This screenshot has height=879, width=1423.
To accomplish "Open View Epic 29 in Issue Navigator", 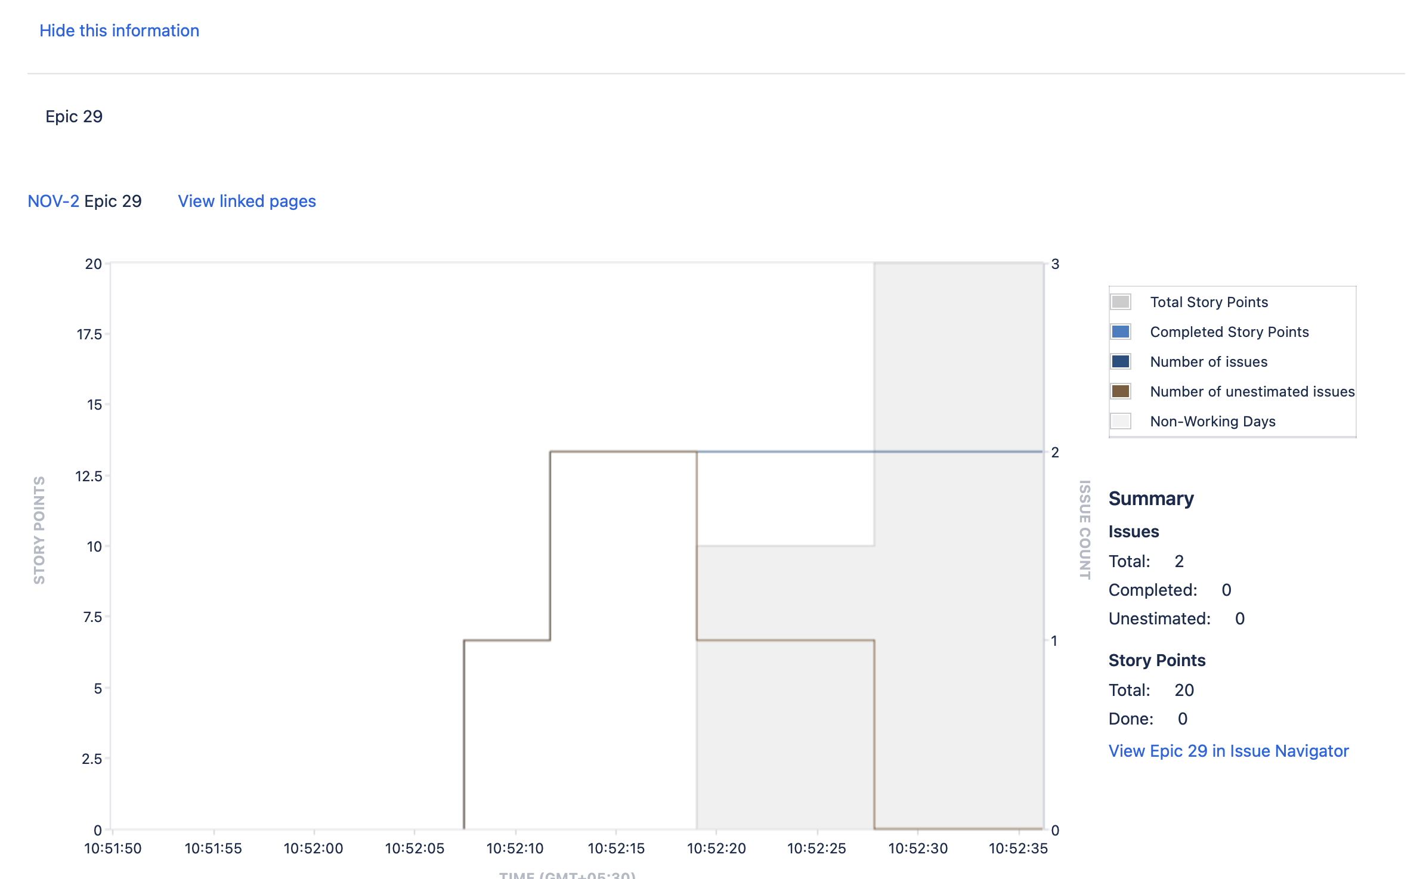I will 1229,751.
